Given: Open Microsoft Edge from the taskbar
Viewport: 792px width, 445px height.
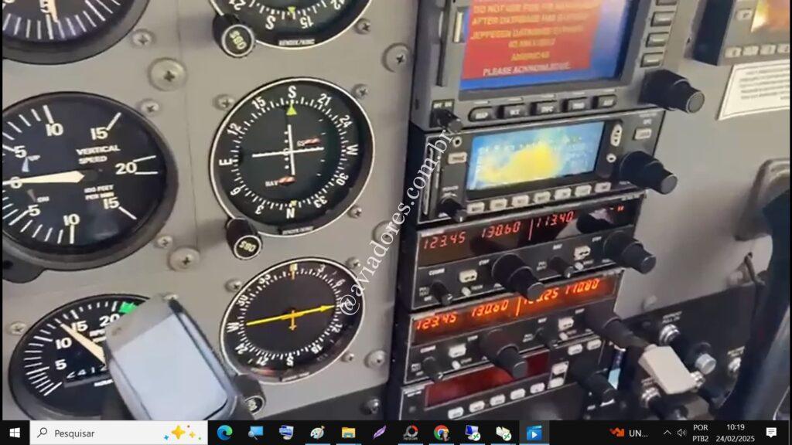Looking at the screenshot, I should (224, 433).
